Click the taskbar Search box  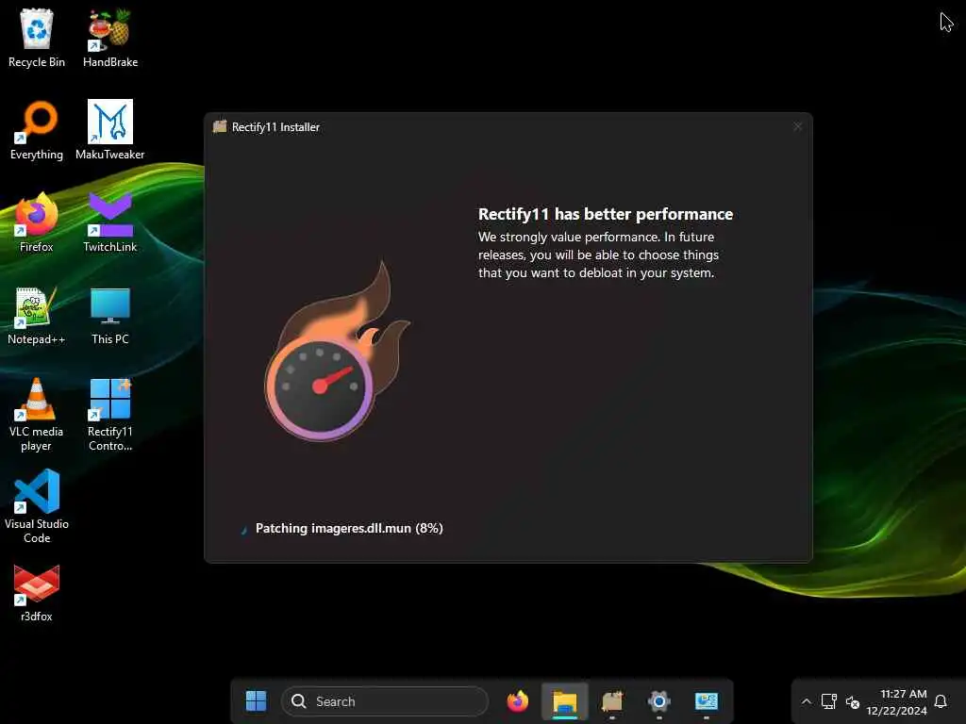pos(385,701)
